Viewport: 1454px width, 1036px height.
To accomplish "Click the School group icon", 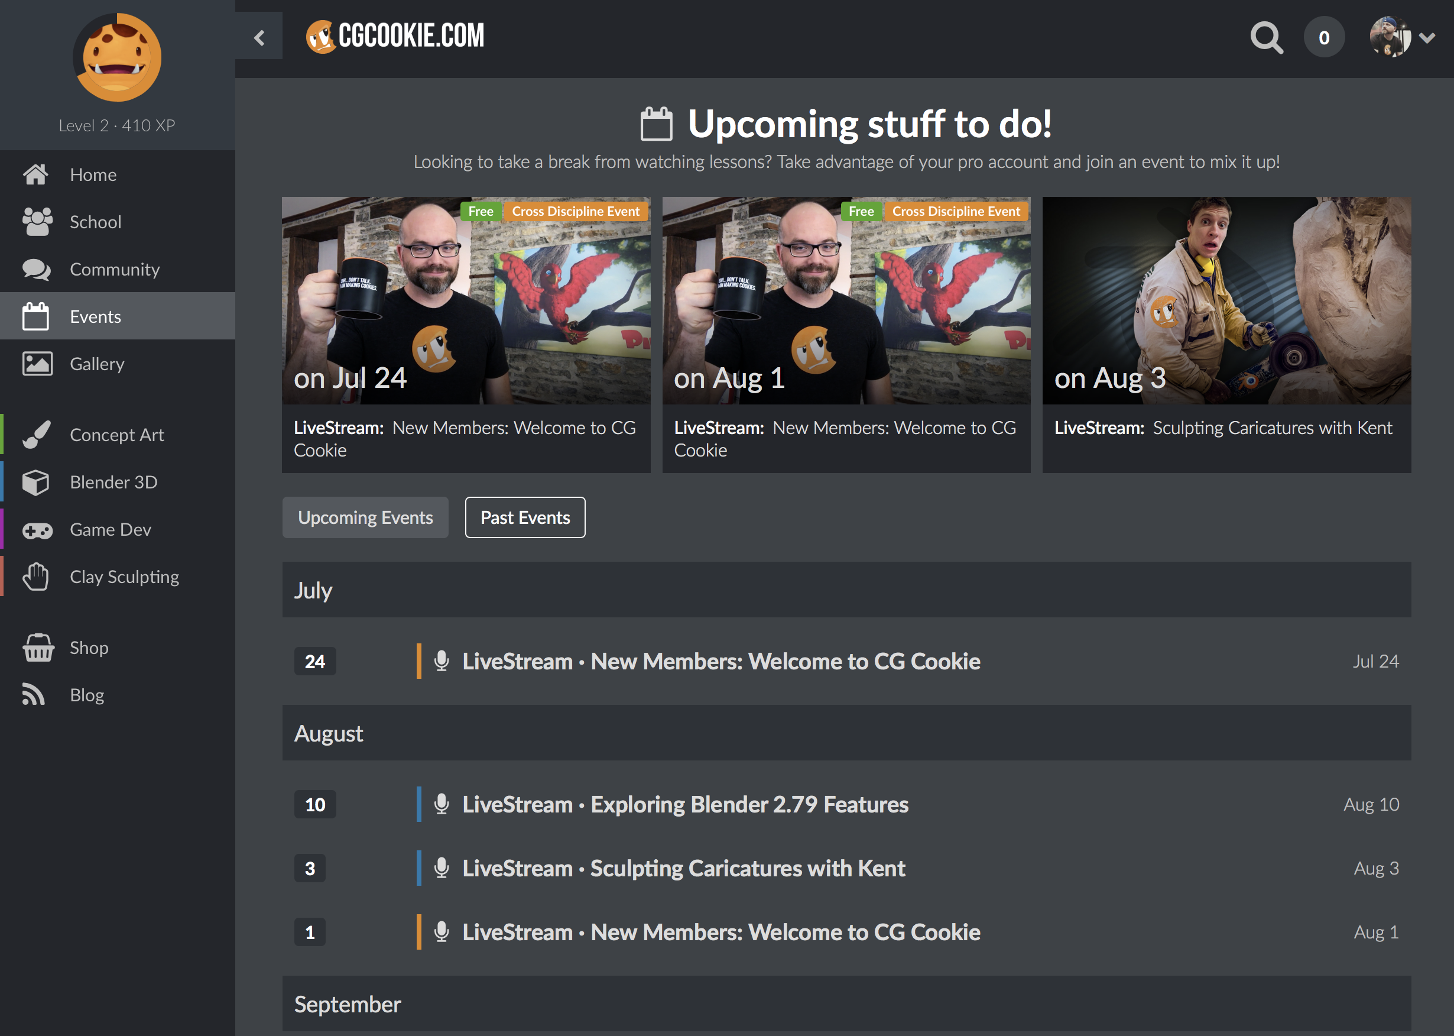I will tap(37, 221).
